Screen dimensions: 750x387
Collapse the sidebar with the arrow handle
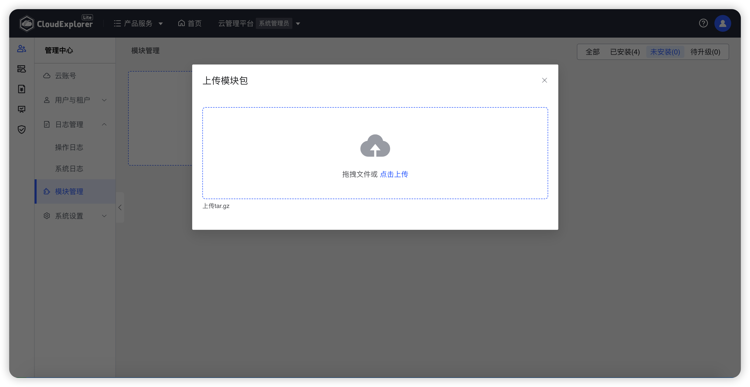(x=120, y=207)
